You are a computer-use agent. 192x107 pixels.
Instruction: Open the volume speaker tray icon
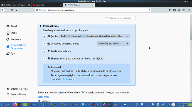(x=163, y=105)
